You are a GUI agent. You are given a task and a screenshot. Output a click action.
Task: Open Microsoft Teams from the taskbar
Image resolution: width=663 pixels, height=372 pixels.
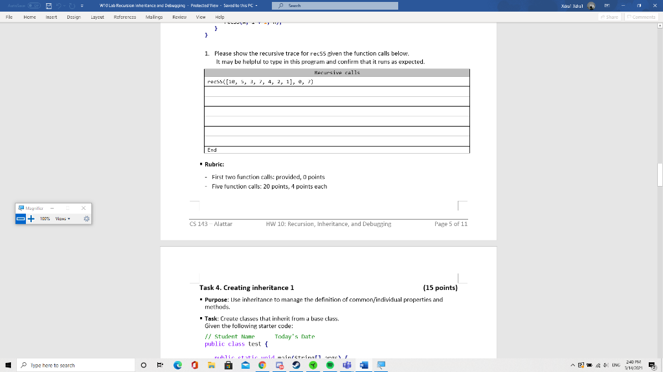point(346,365)
